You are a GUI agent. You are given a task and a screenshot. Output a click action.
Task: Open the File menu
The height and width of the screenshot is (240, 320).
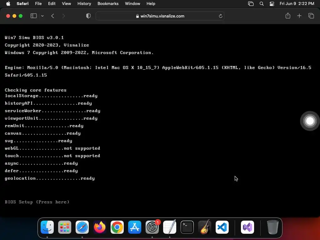[x=38, y=3]
